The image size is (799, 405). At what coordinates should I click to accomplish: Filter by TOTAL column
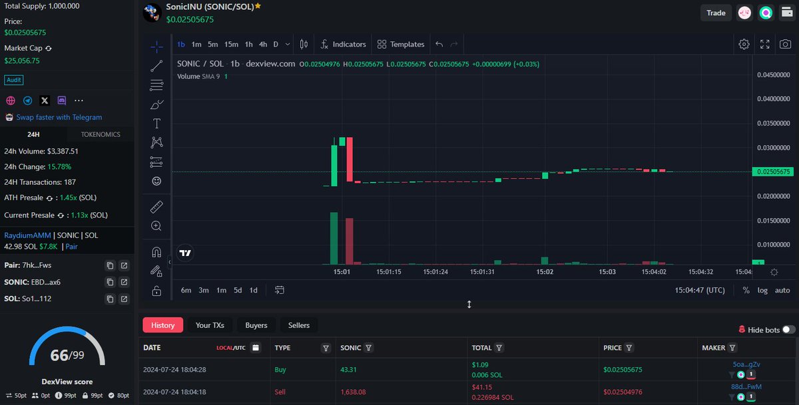[x=499, y=348]
